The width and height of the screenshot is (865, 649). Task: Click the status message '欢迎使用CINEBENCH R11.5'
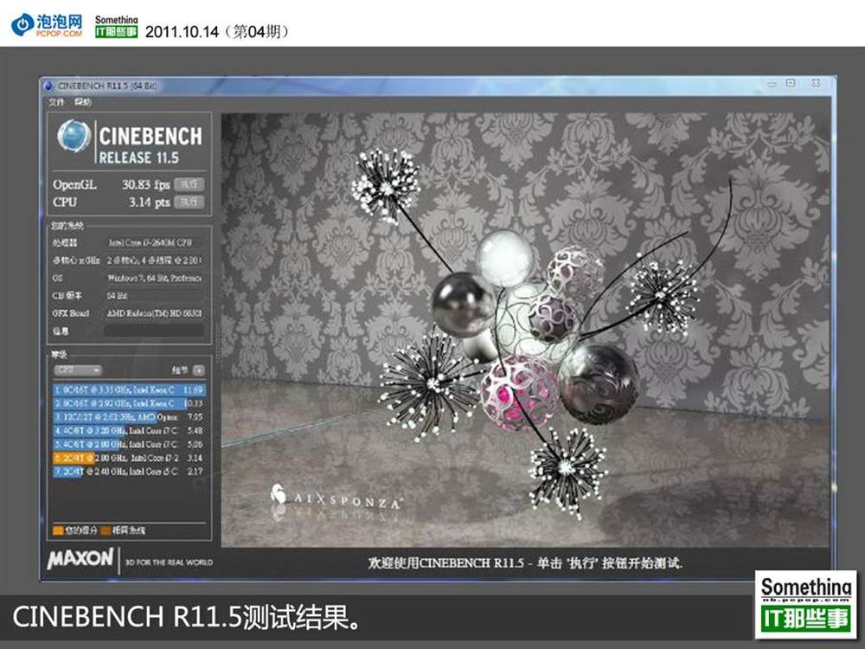click(x=445, y=563)
